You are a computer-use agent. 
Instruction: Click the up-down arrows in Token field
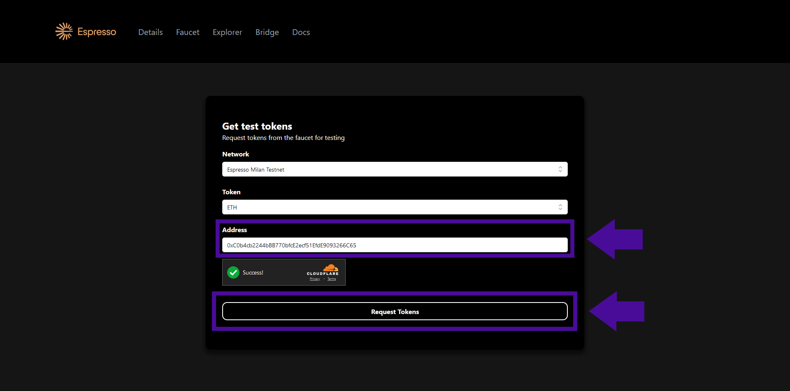tap(560, 207)
